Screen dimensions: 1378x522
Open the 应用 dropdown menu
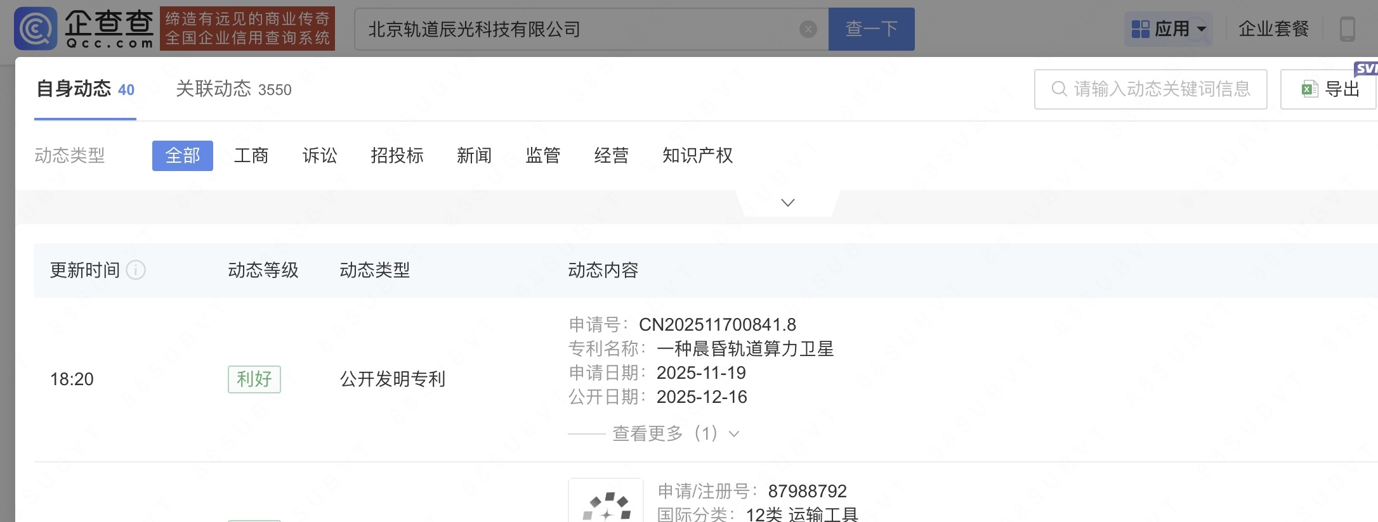click(1169, 29)
